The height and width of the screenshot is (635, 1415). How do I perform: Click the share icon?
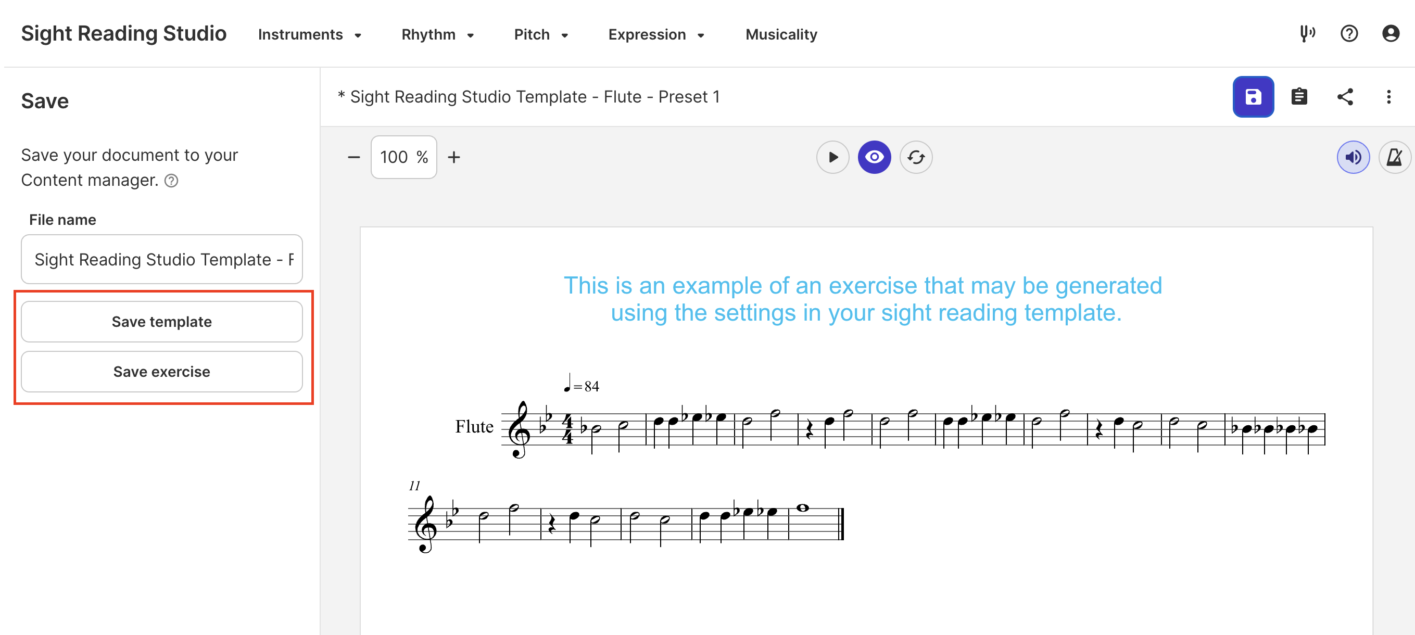point(1345,97)
